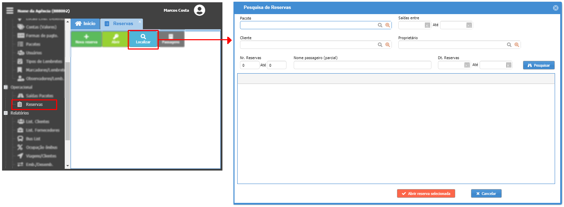Open Saídas entre end date calendar
This screenshot has height=207, width=564.
pyautogui.click(x=469, y=25)
